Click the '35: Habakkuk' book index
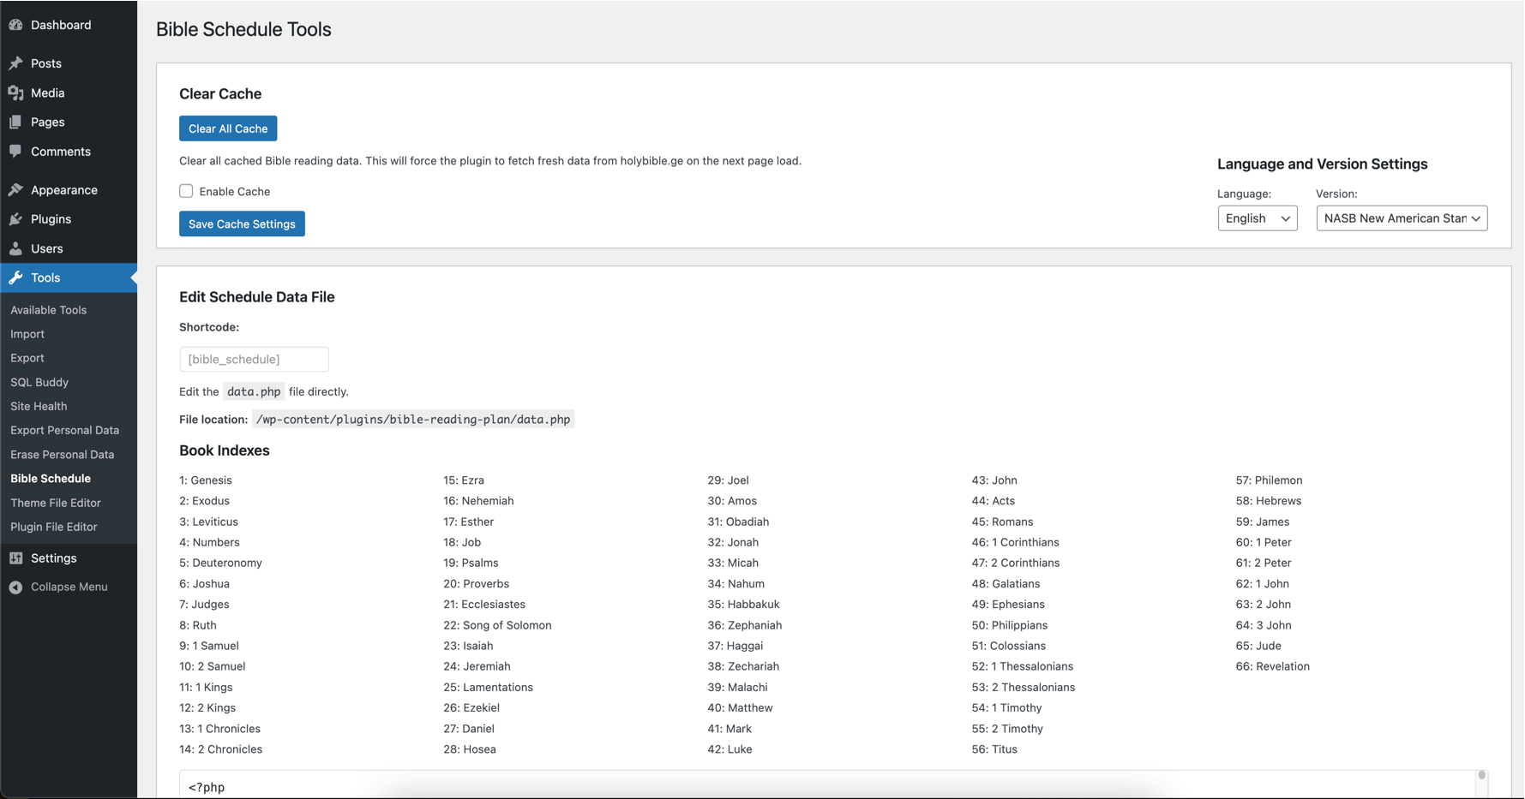This screenshot has height=799, width=1525. point(743,605)
